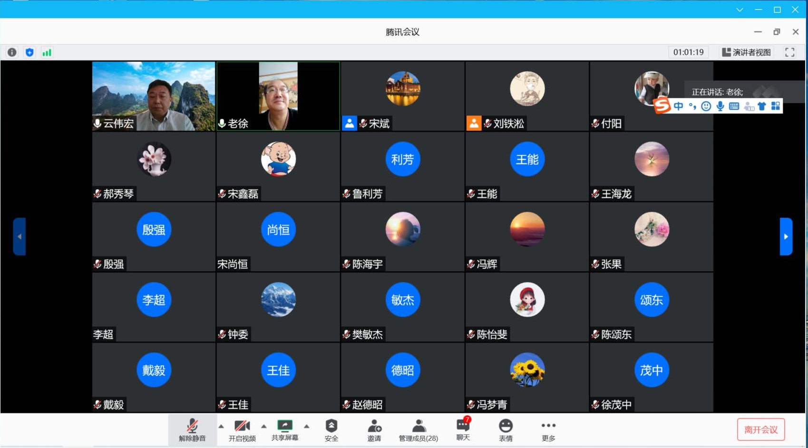Open the Chat (聊天) window
Image resolution: width=808 pixels, height=448 pixels.
pos(463,429)
